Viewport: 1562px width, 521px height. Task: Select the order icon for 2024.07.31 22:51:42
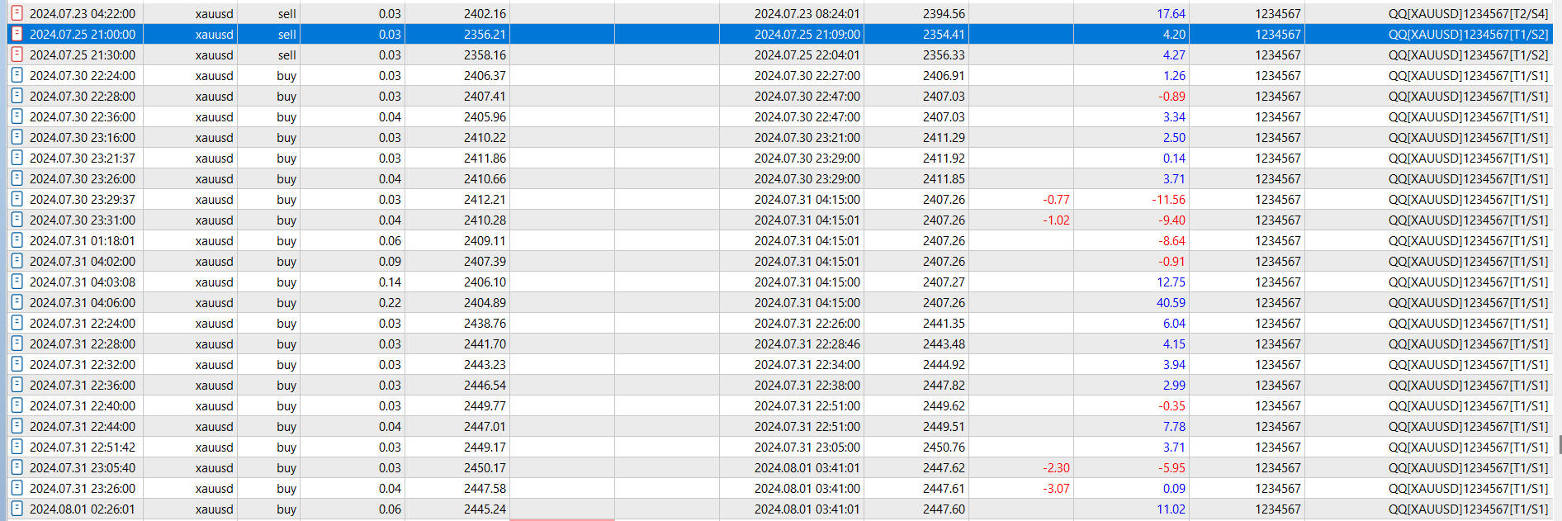17,447
